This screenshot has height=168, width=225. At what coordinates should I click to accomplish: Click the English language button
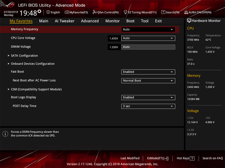(x=53, y=12)
